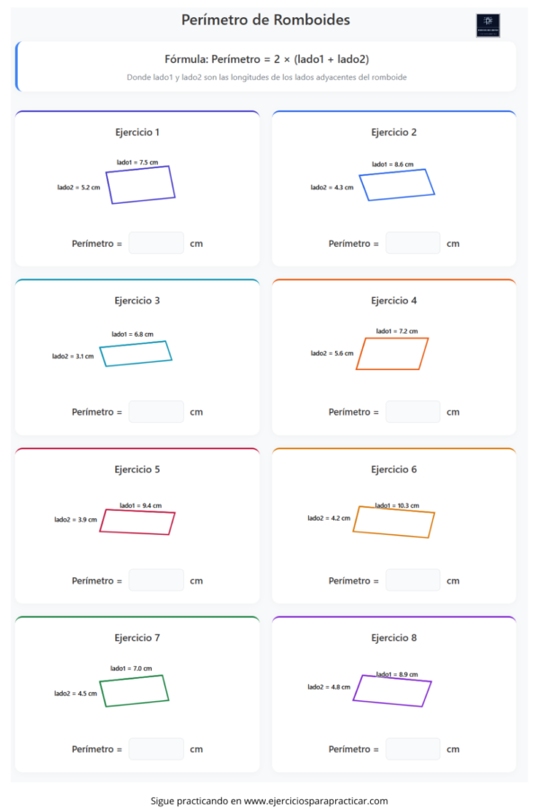Click the green rhomboid in Ejercicio 7

tap(134, 690)
